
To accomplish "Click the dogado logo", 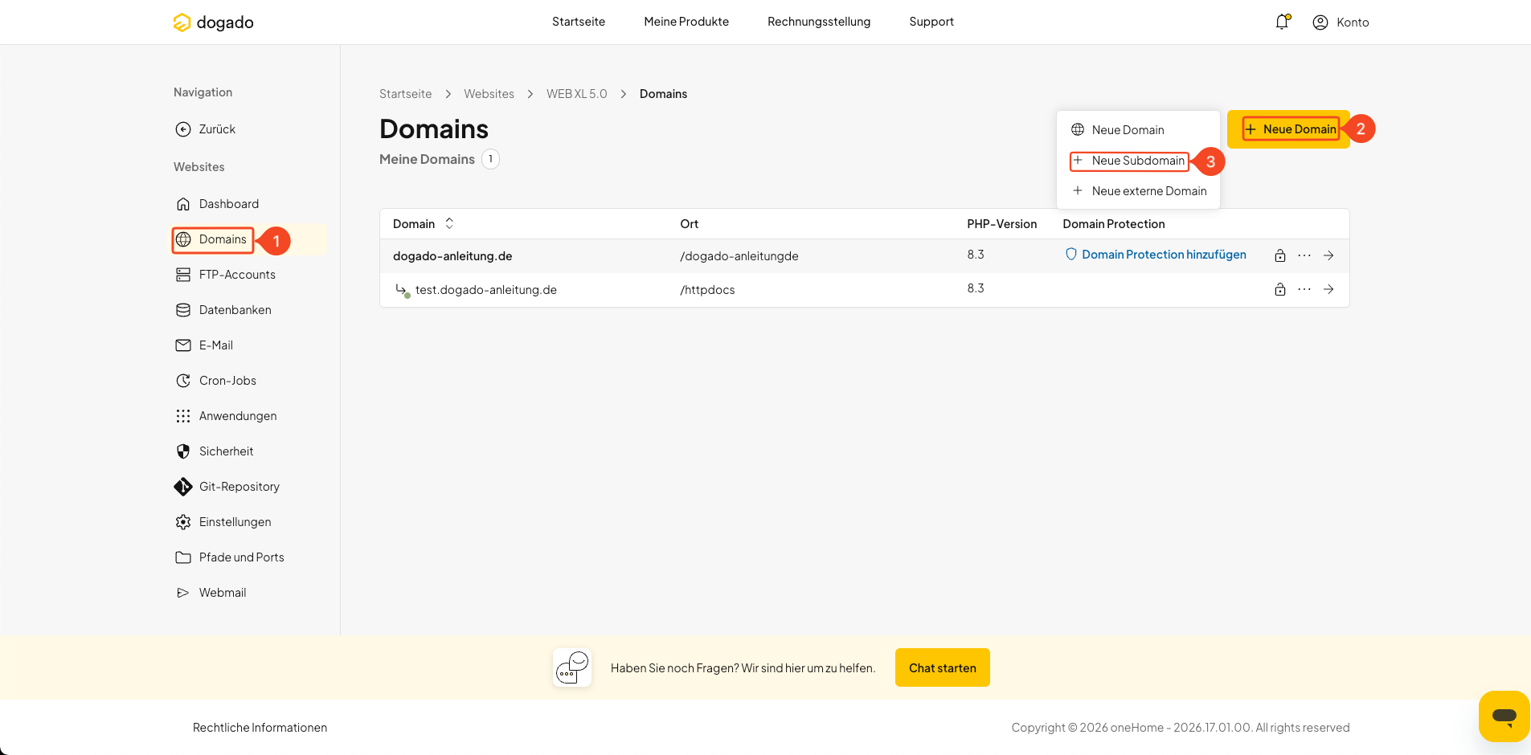I will point(213,22).
